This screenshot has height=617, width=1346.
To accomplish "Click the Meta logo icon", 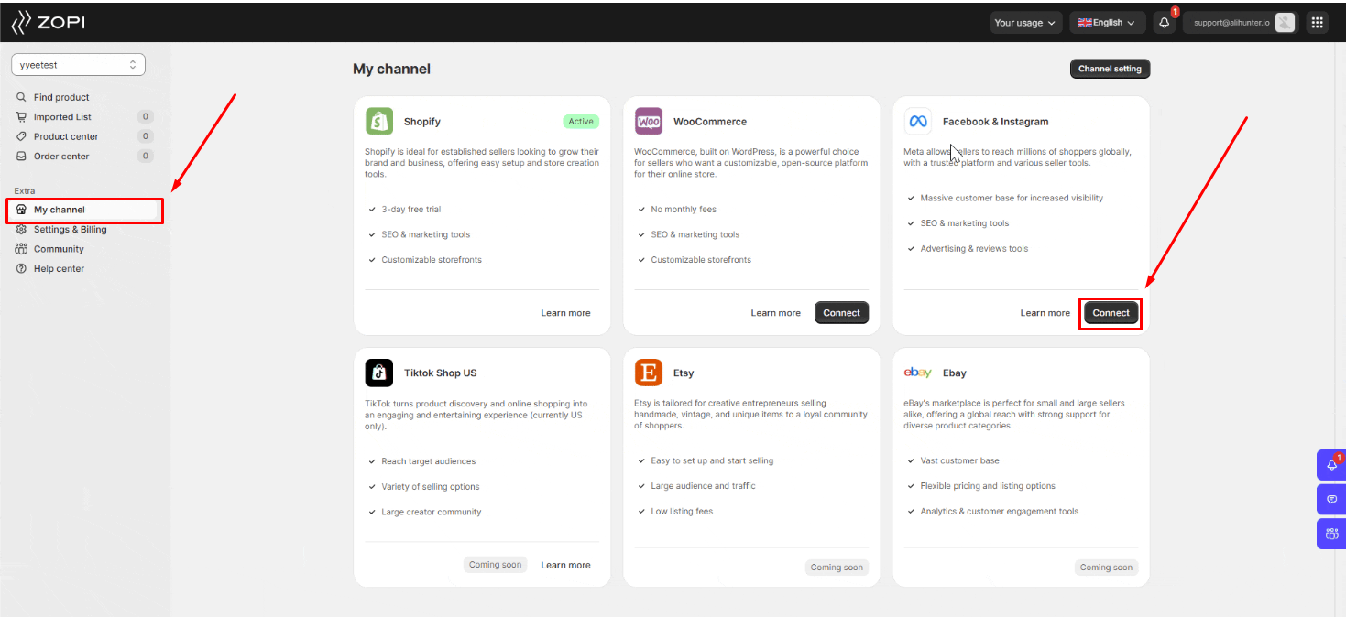I will point(918,121).
